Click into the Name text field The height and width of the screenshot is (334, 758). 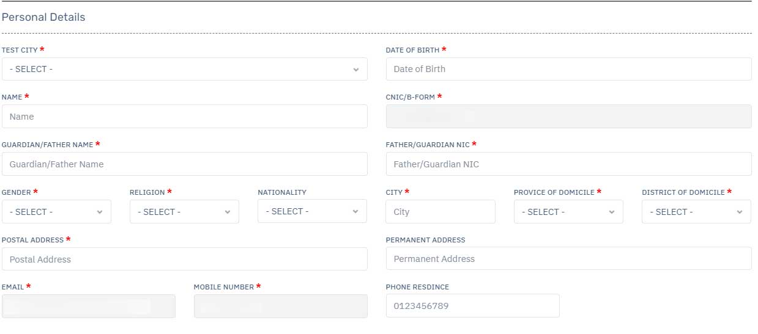tap(185, 117)
